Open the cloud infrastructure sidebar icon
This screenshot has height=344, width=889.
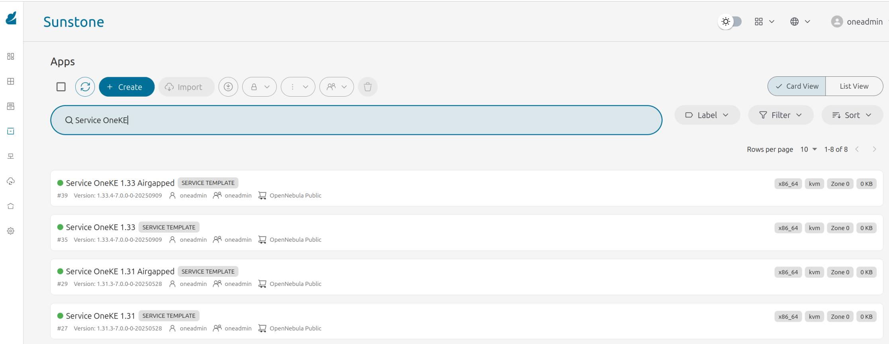point(11,181)
